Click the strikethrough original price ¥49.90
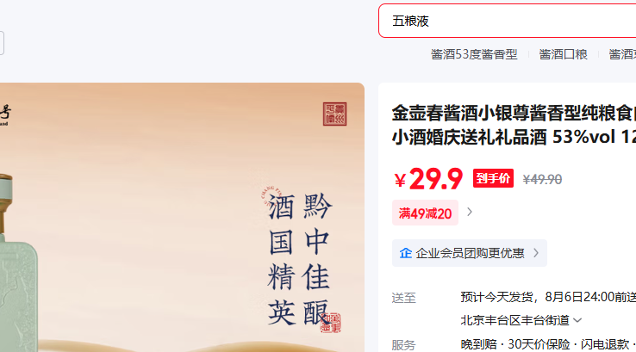This screenshot has width=636, height=352. pyautogui.click(x=542, y=180)
